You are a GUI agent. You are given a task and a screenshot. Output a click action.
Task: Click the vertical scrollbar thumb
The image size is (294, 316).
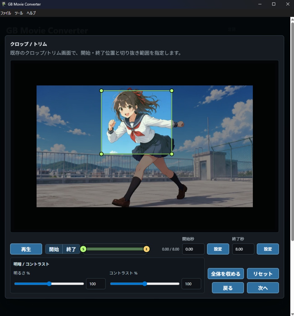tap(292, 131)
